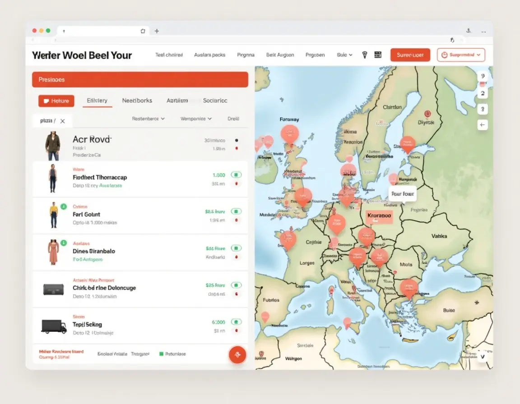Switch to the Neetiborks tab
The height and width of the screenshot is (404, 520).
point(137,101)
